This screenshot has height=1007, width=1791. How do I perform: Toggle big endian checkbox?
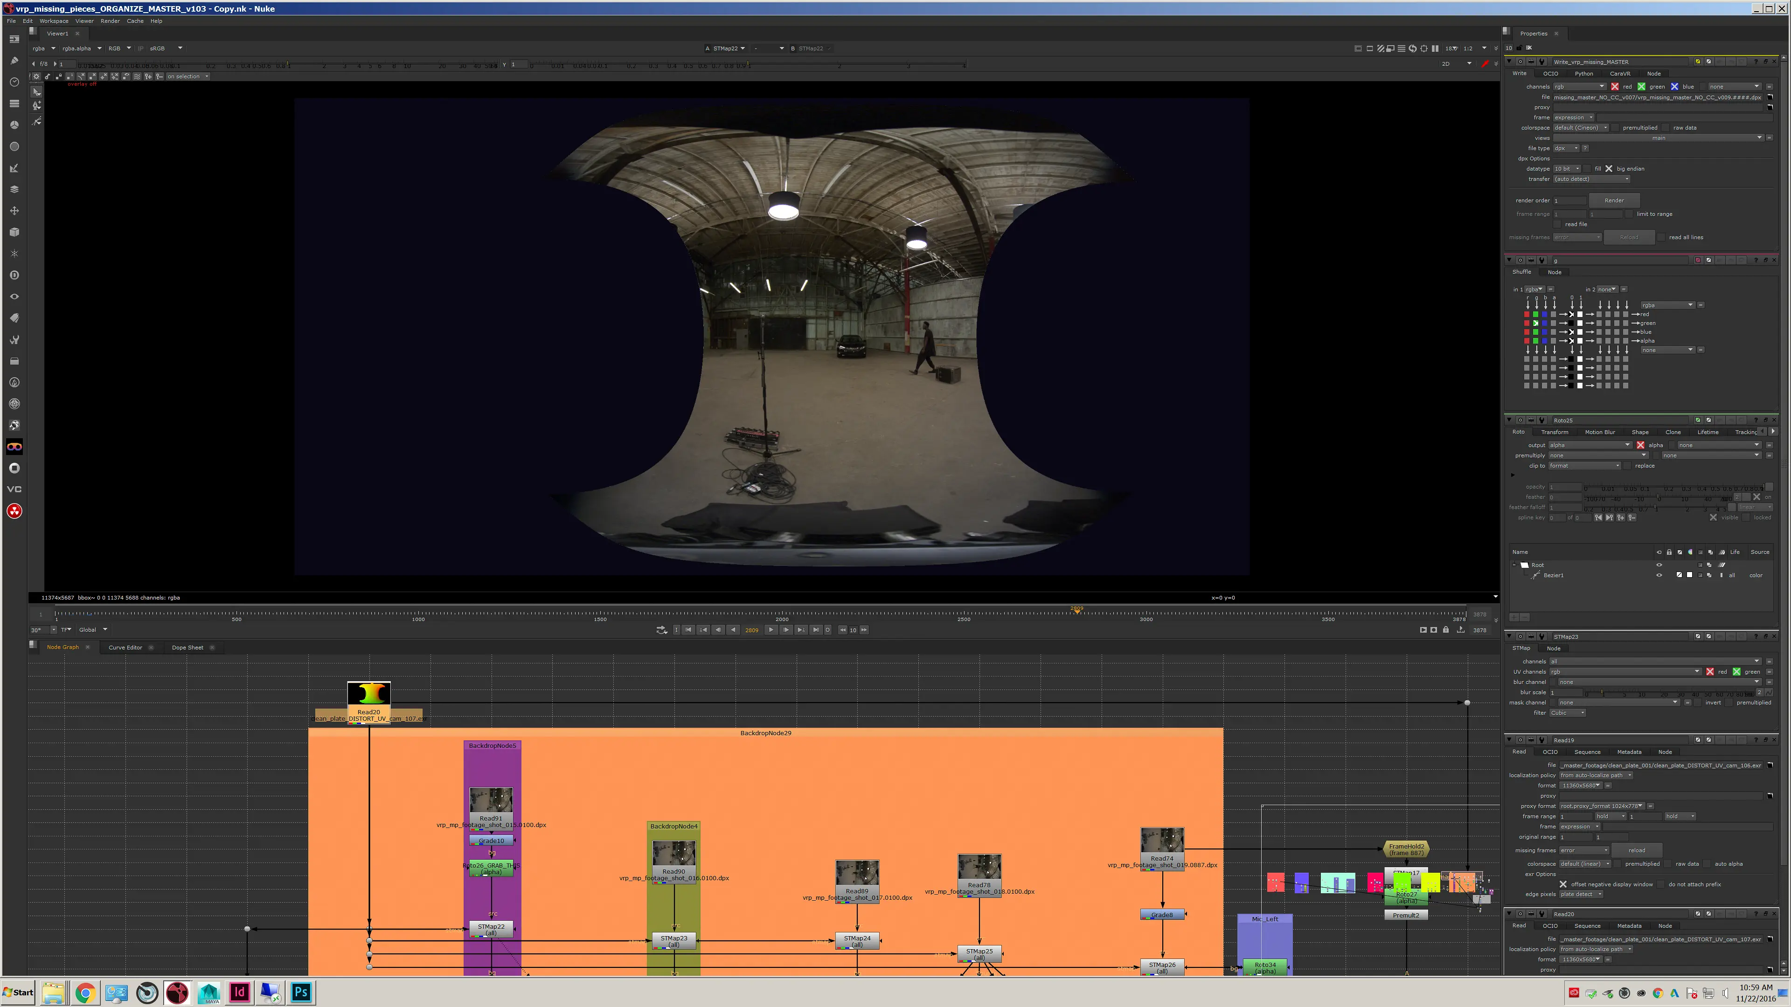pyautogui.click(x=1609, y=169)
